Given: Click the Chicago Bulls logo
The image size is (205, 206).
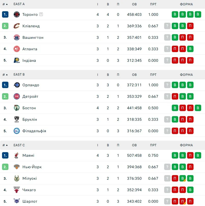Looking at the screenshot, I should pos(17,190).
